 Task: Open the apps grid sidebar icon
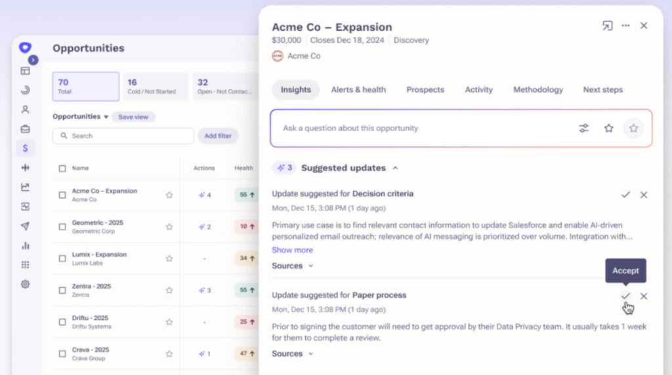pyautogui.click(x=26, y=265)
